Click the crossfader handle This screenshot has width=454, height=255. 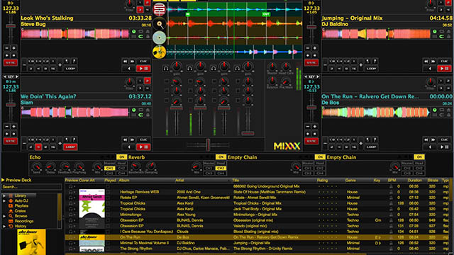click(x=208, y=144)
